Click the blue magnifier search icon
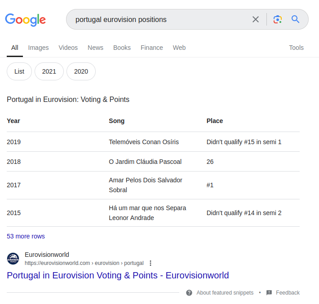Viewport: 319px width, 304px height. point(295,19)
